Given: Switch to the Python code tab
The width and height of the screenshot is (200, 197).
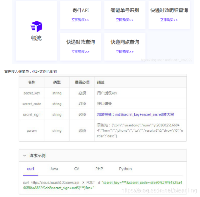Looking at the screenshot, I should [x=126, y=169].
